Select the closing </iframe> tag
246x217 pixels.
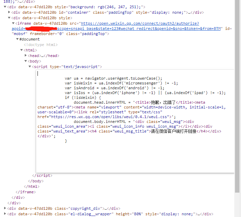click(x=26, y=192)
